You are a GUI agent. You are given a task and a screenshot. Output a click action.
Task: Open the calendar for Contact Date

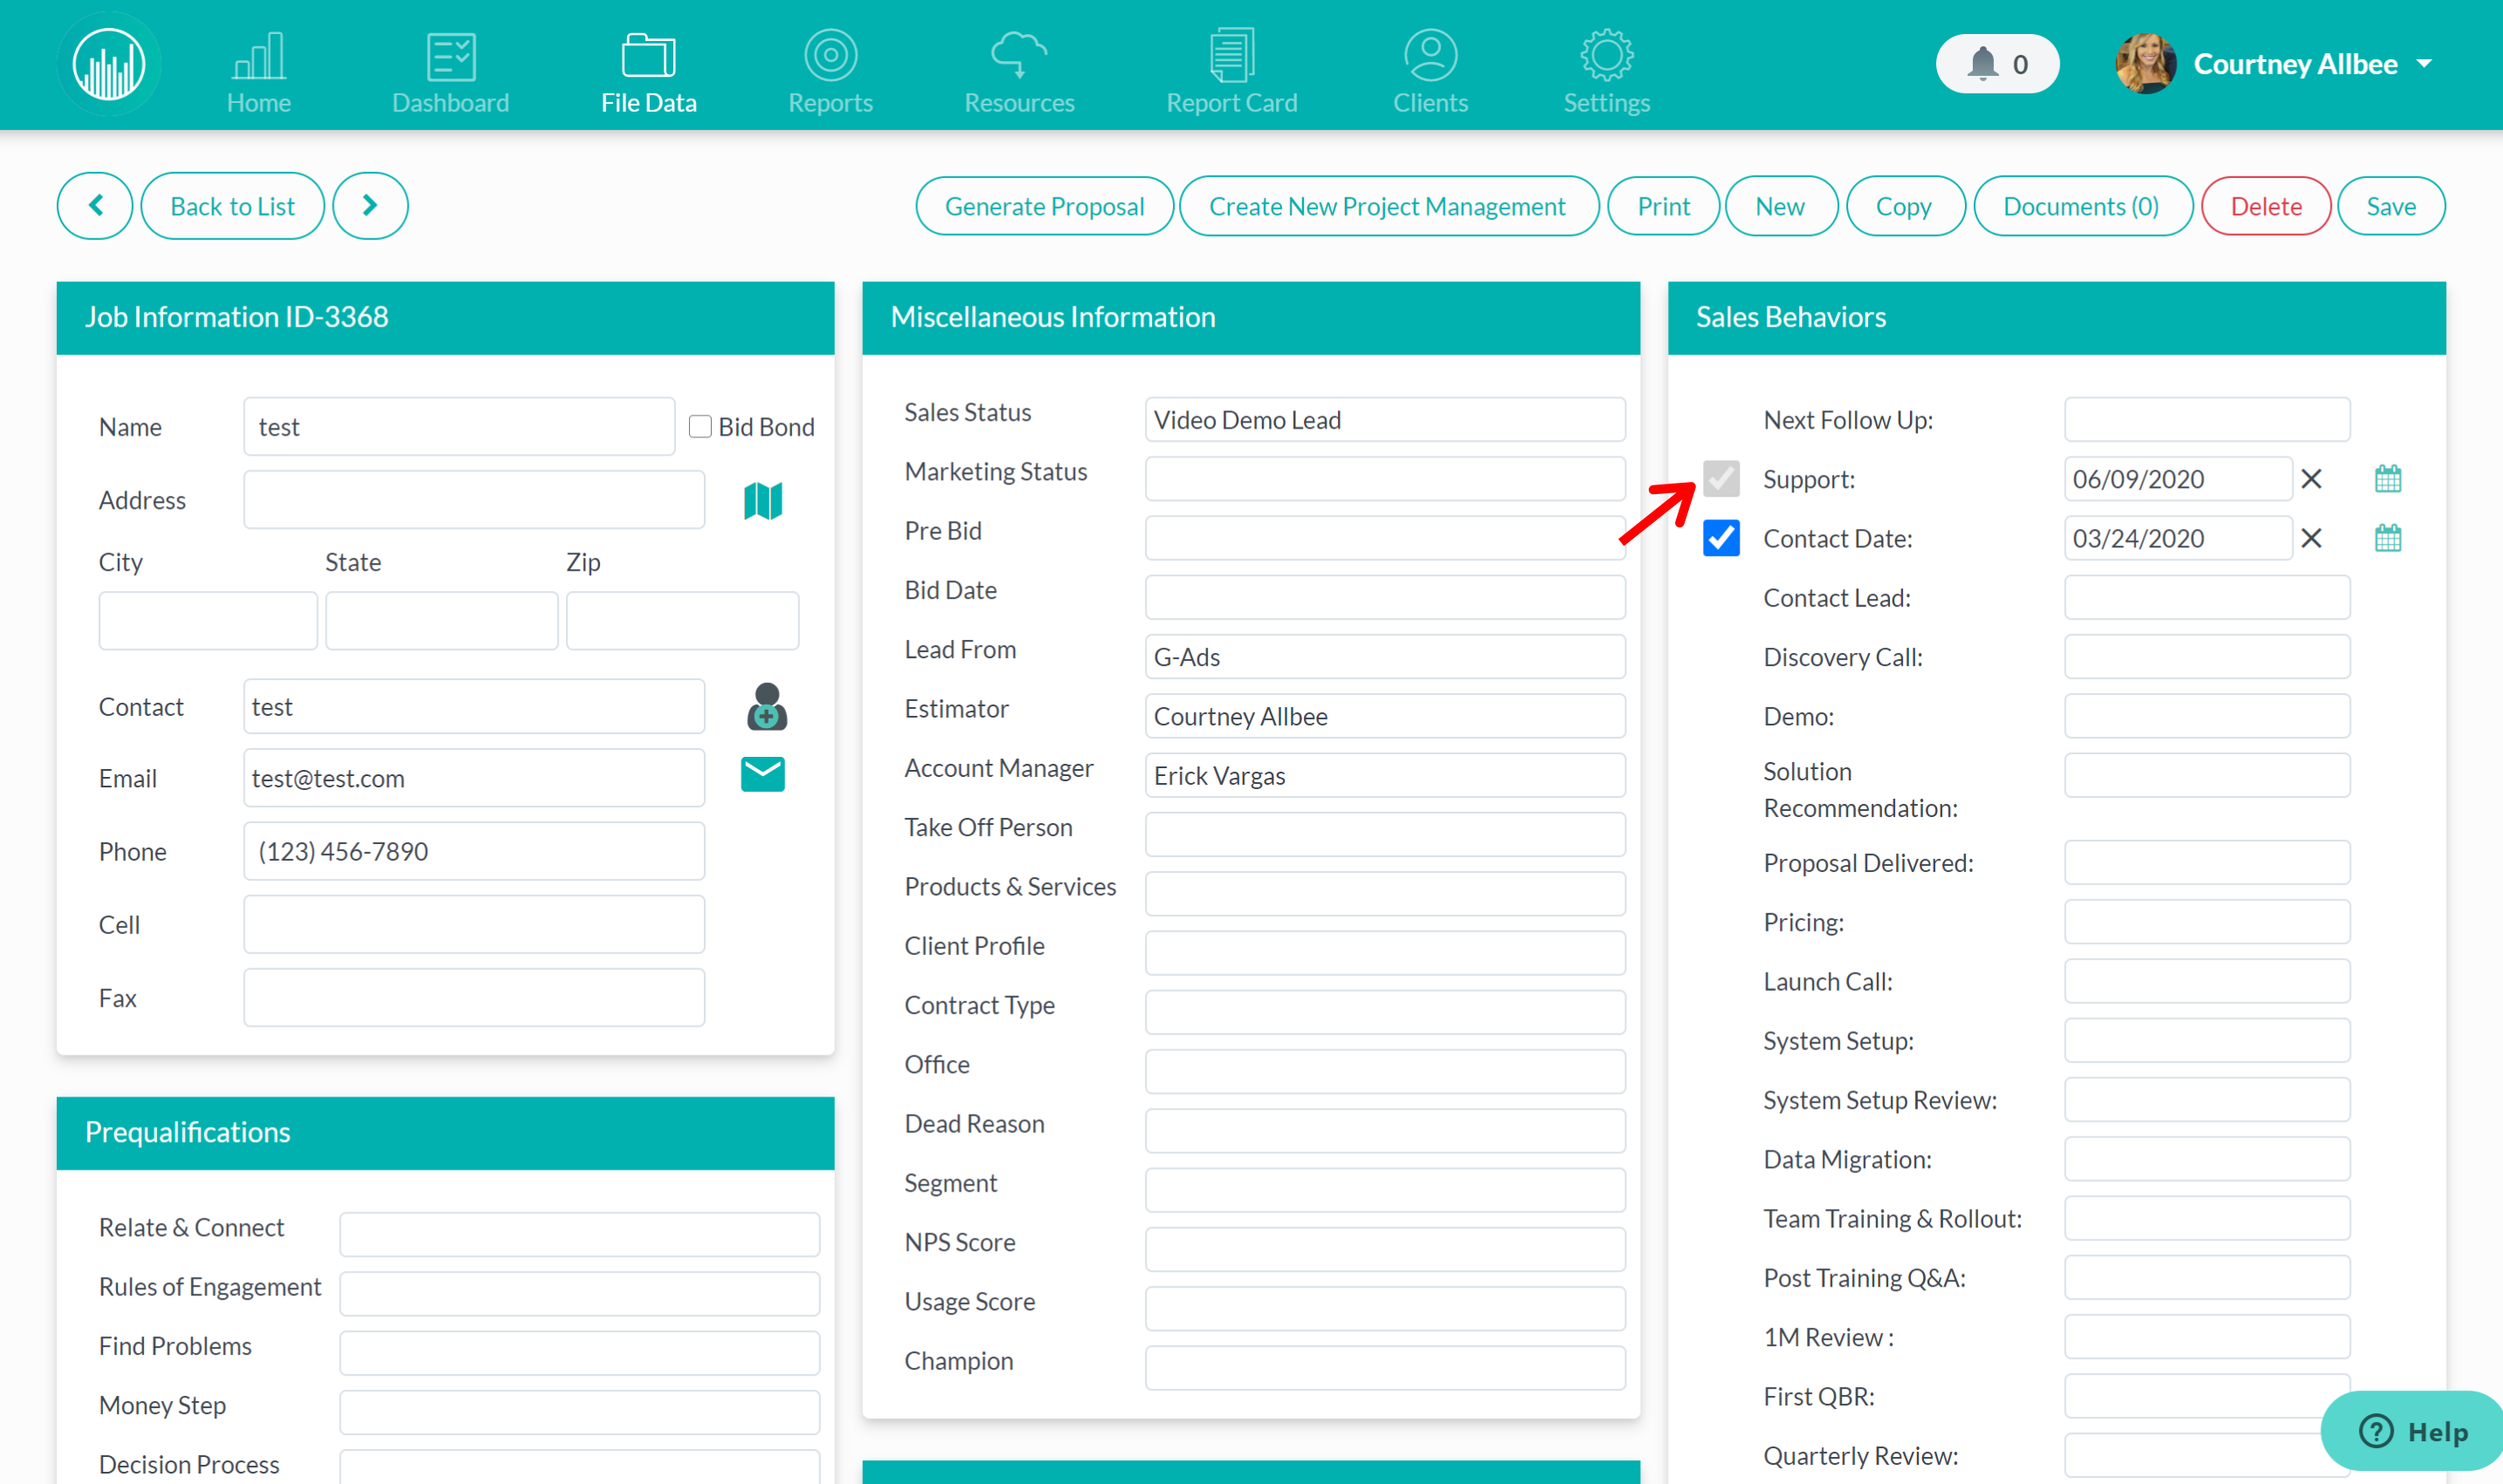(2388, 538)
